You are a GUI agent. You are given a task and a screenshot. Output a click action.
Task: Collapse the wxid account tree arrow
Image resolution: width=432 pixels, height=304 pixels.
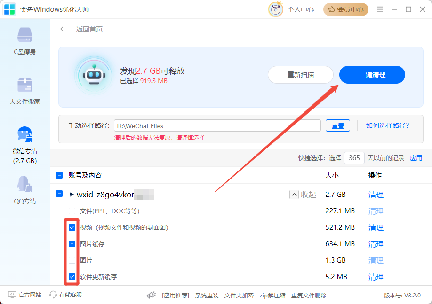point(72,195)
